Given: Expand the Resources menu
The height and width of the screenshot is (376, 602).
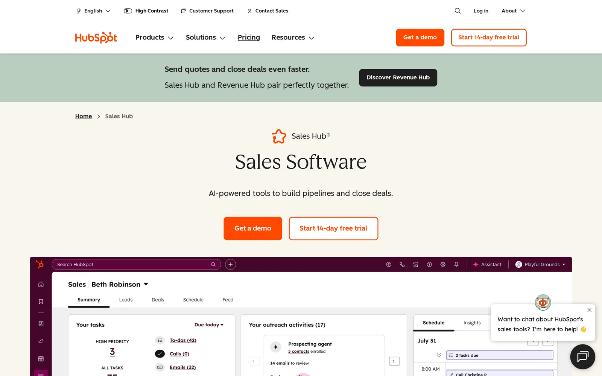Looking at the screenshot, I should click(293, 37).
